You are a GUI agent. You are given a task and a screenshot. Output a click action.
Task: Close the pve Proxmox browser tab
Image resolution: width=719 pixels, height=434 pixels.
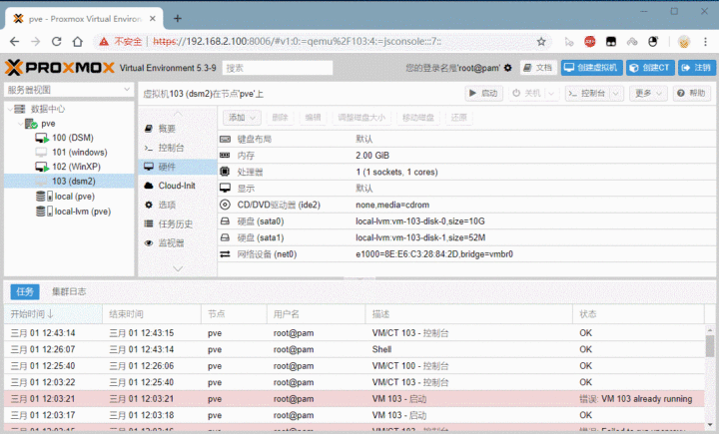click(x=153, y=19)
